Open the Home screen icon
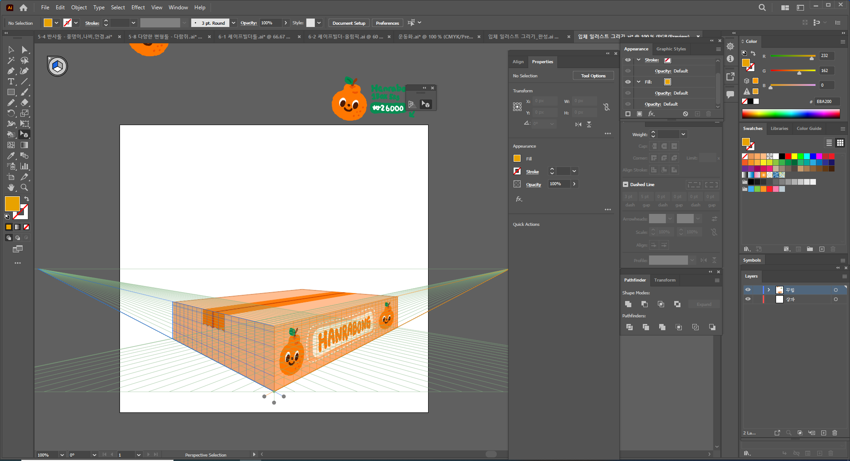 23,8
